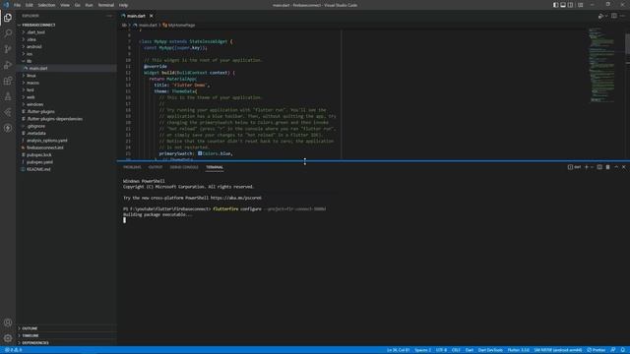The image size is (630, 354).
Task: Open the View menu
Action: coord(65,5)
